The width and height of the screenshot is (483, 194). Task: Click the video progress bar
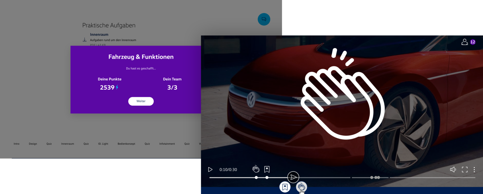pyautogui.click(x=342, y=178)
